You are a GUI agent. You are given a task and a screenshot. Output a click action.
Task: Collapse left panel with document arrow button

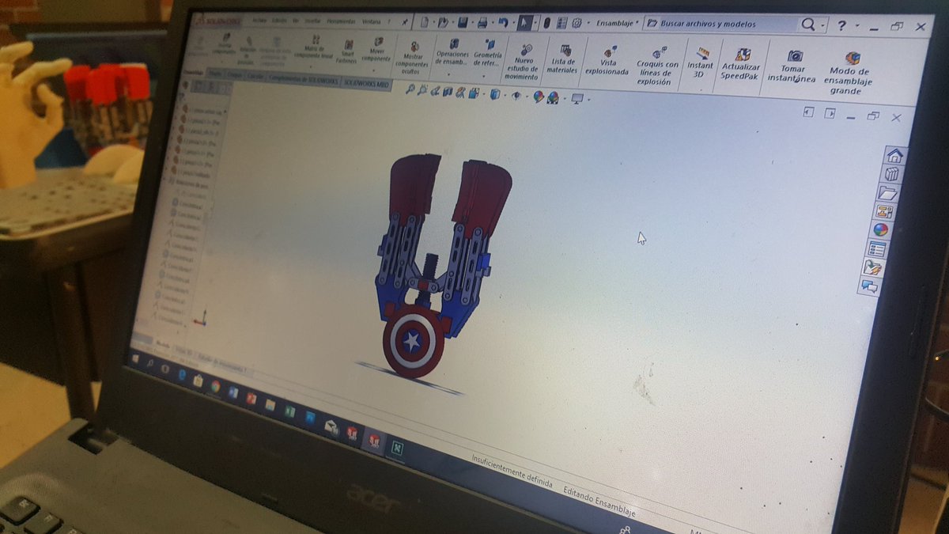click(808, 112)
